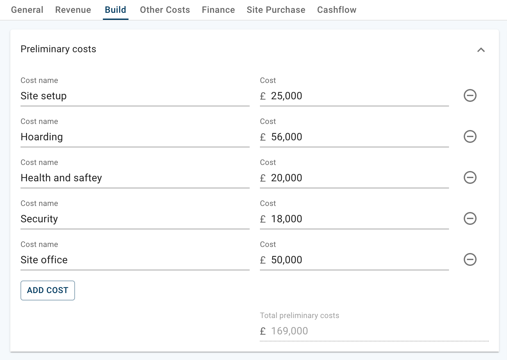507x360 pixels.
Task: Edit the 56,000 cost amount
Action: click(x=354, y=137)
